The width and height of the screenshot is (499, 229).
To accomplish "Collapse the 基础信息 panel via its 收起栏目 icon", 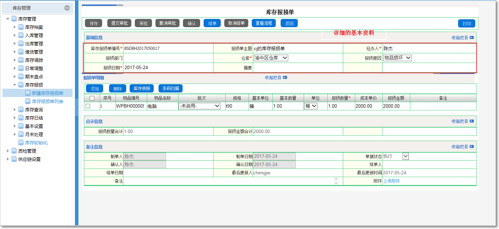I will tap(472, 37).
